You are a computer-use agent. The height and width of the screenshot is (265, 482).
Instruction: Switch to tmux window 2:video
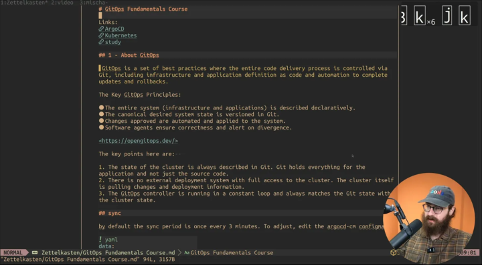62,3
